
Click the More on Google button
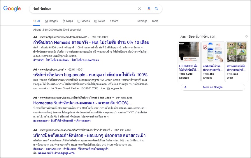213,87
